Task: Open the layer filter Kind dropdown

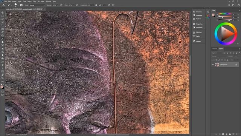Action: (x=217, y=53)
